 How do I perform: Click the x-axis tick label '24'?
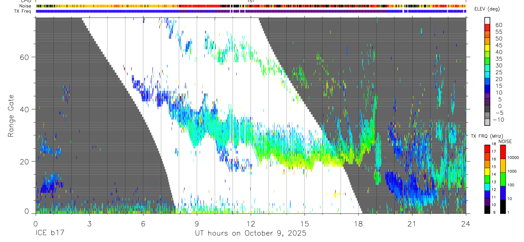tap(466, 224)
